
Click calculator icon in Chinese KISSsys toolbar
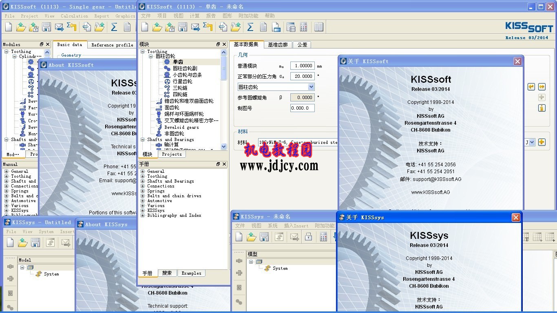pos(323,237)
